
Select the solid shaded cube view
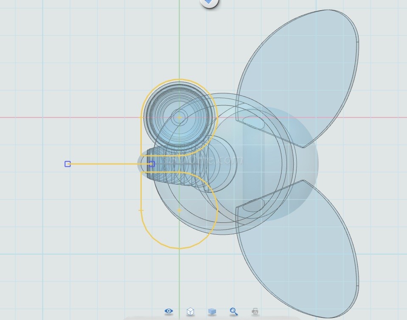pos(212,312)
